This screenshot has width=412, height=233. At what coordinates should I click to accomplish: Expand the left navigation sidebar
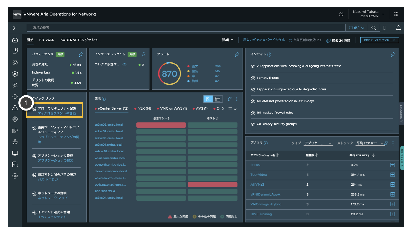click(15, 28)
